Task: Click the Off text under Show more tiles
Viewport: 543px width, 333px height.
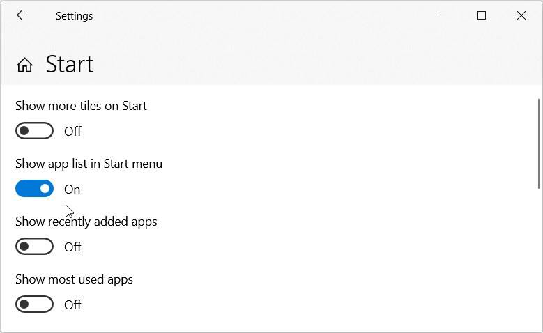Action: click(72, 131)
